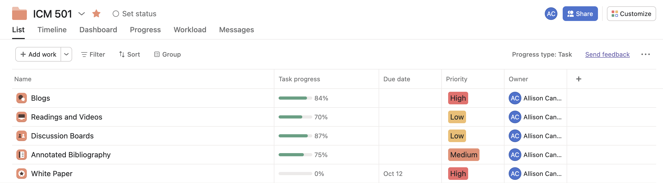Open the three-dots more options menu
Image resolution: width=663 pixels, height=183 pixels.
click(645, 54)
